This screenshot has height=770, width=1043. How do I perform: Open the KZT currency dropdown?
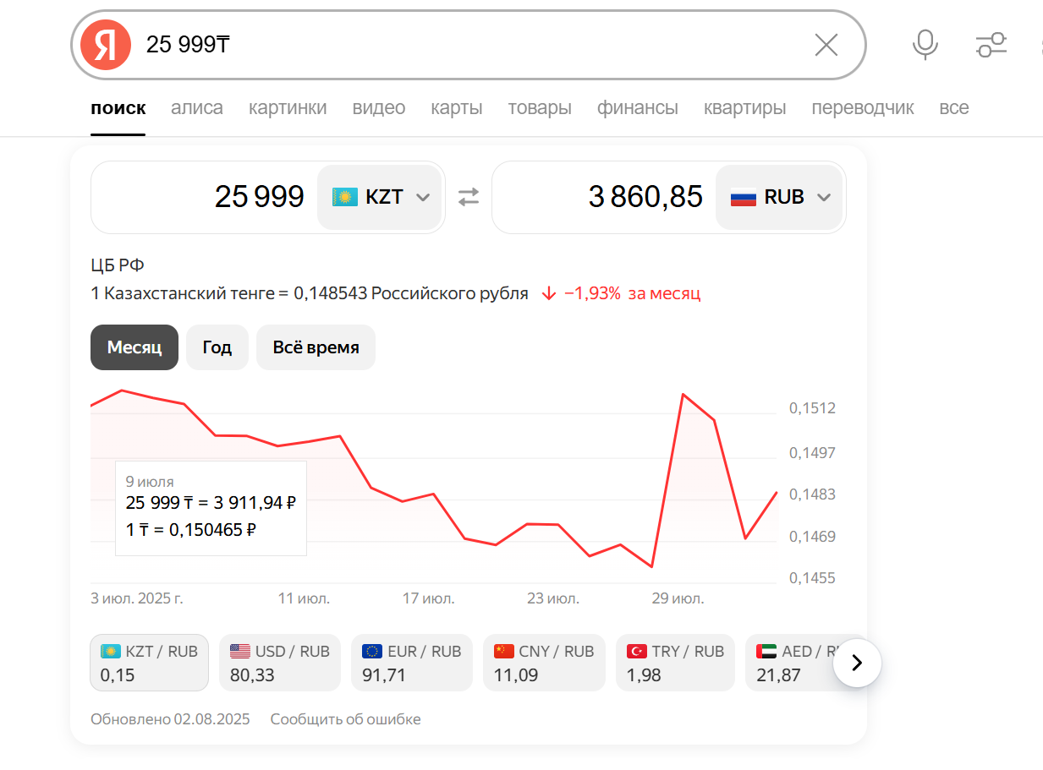(381, 197)
